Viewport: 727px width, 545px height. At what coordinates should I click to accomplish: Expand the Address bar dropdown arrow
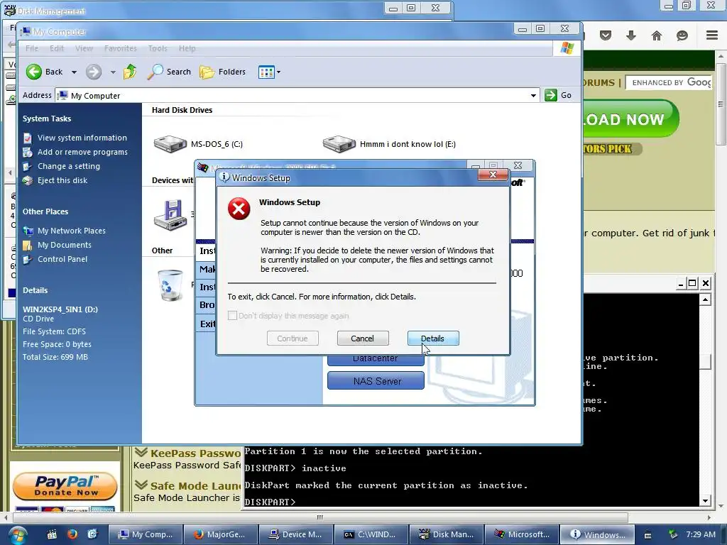tap(533, 96)
